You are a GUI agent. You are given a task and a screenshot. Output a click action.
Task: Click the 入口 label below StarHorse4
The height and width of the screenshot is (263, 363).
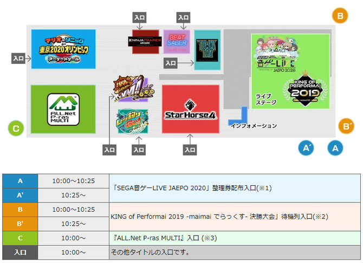tap(190, 150)
